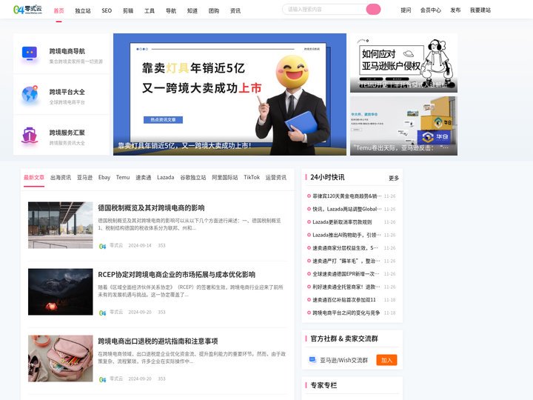Click the 德国税制 article building thumbnail
This screenshot has height=400, width=533.
pos(61,225)
